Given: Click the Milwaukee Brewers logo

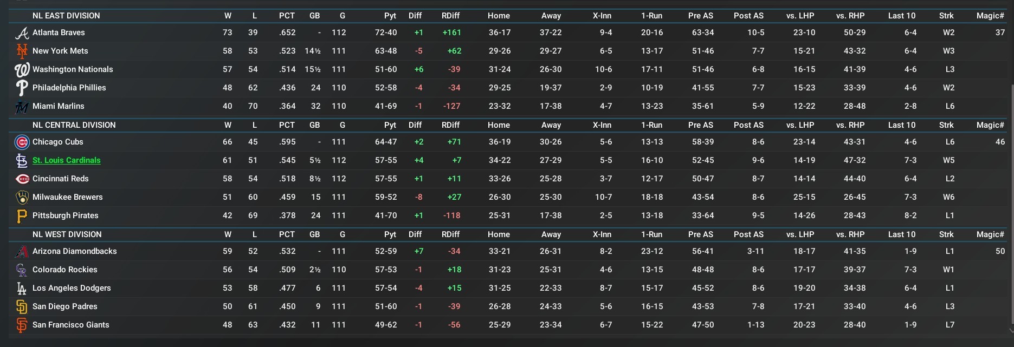Looking at the screenshot, I should click(22, 198).
